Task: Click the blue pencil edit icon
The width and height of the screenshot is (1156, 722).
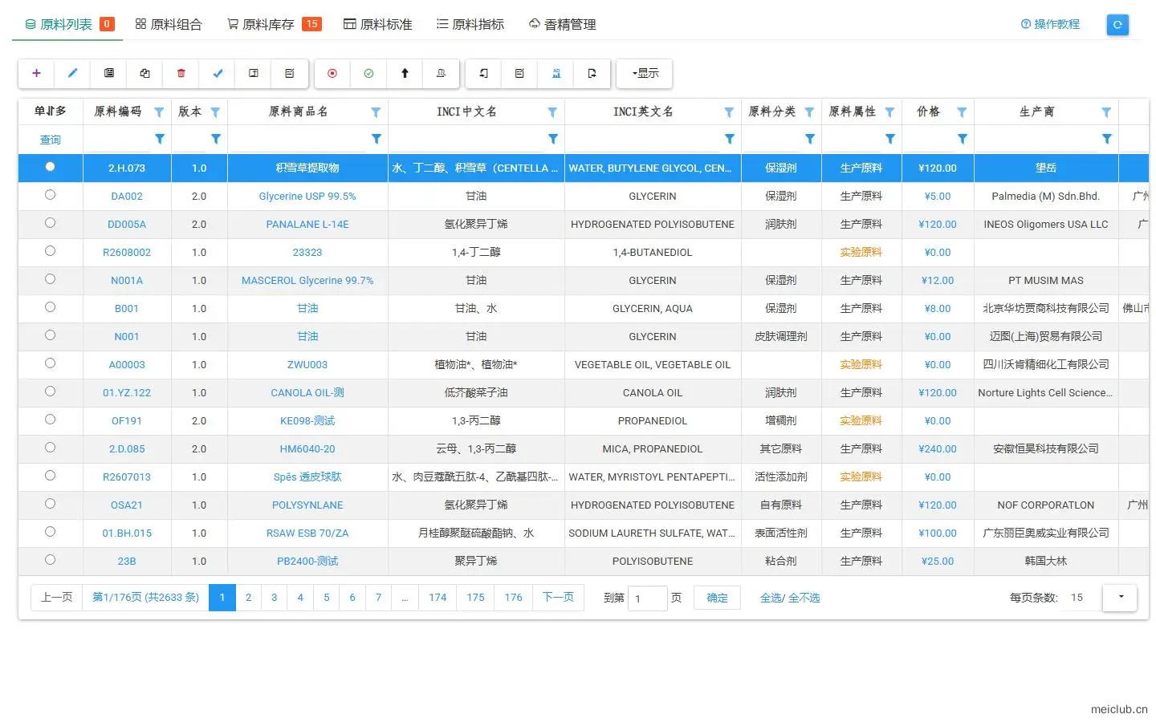Action: 72,73
